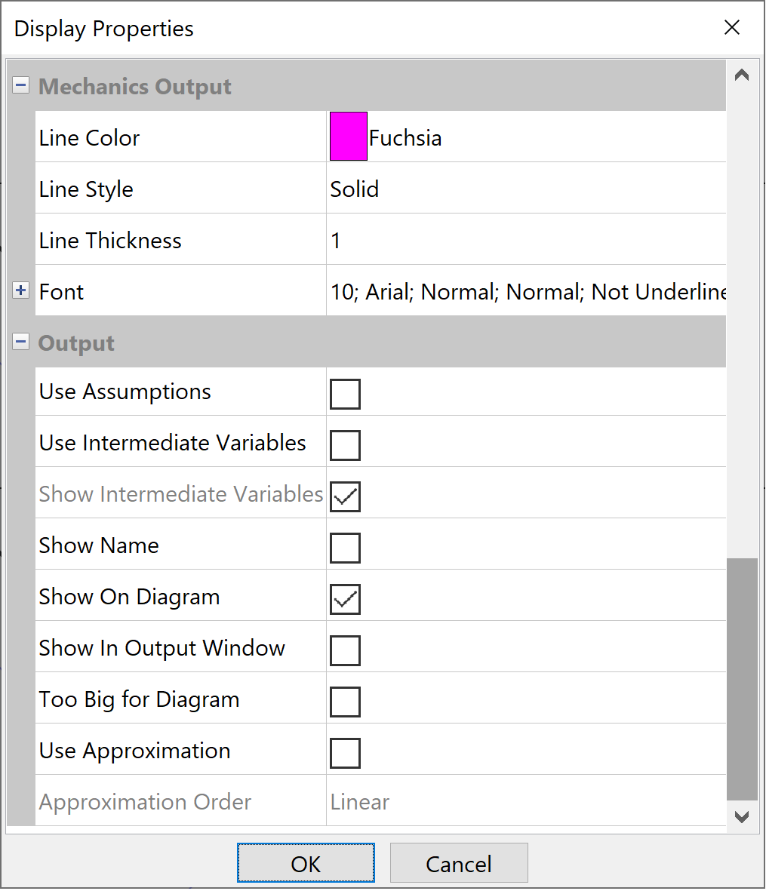The width and height of the screenshot is (766, 891).
Task: Close the Display Properties dialog
Action: (x=731, y=28)
